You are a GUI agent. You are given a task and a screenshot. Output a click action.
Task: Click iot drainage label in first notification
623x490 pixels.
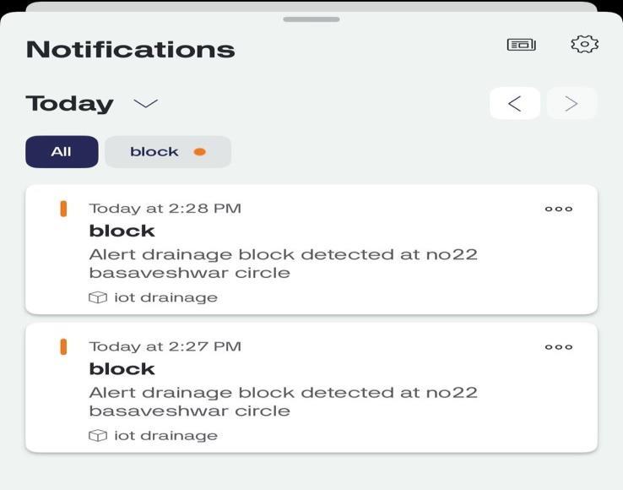[x=165, y=297]
